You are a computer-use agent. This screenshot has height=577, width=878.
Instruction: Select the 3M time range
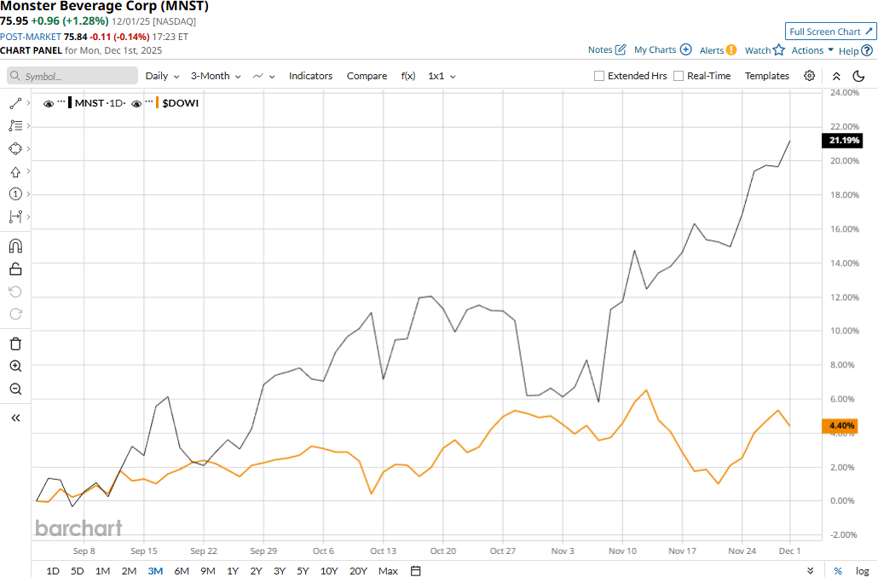[155, 571]
